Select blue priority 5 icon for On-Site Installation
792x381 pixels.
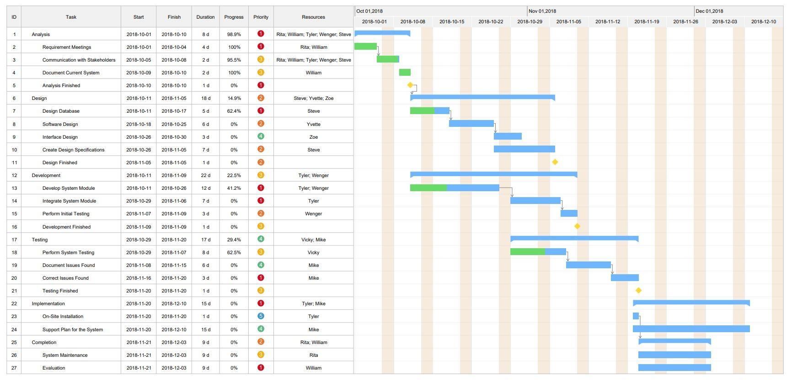coord(261,316)
